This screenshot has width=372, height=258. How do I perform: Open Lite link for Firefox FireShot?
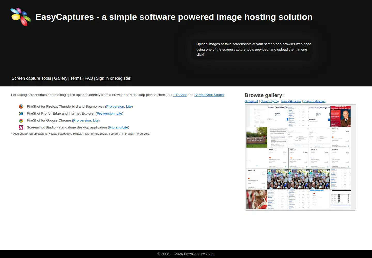click(x=129, y=107)
